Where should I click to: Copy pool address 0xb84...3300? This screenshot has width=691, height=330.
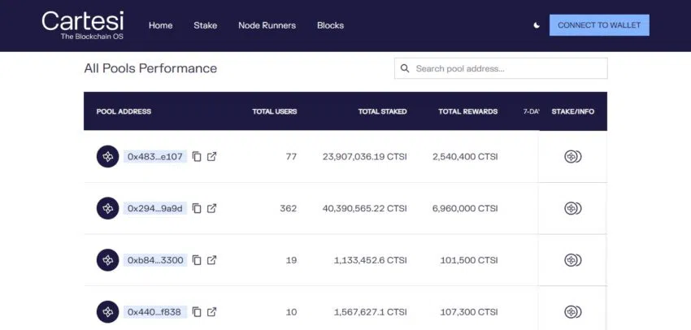pos(197,260)
